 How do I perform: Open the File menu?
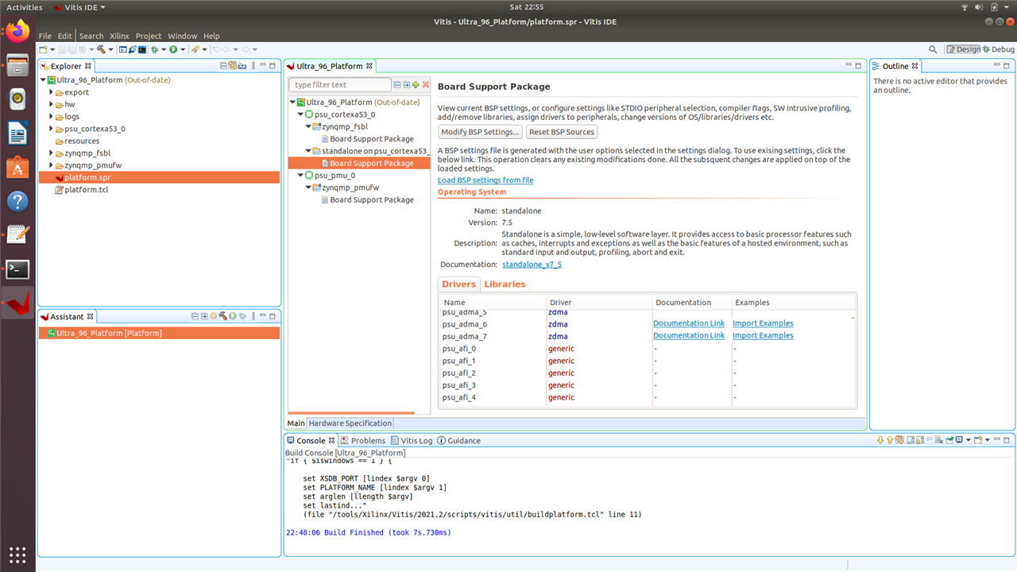click(x=44, y=36)
